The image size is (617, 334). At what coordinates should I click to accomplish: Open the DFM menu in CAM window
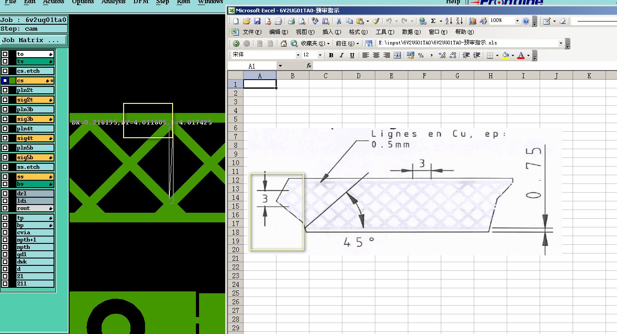tap(141, 2)
